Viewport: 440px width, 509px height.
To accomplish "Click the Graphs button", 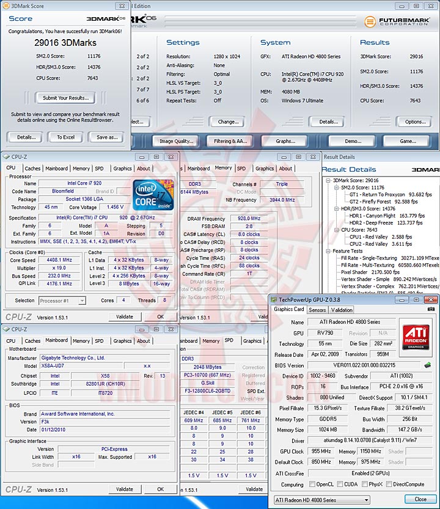I will (285, 141).
